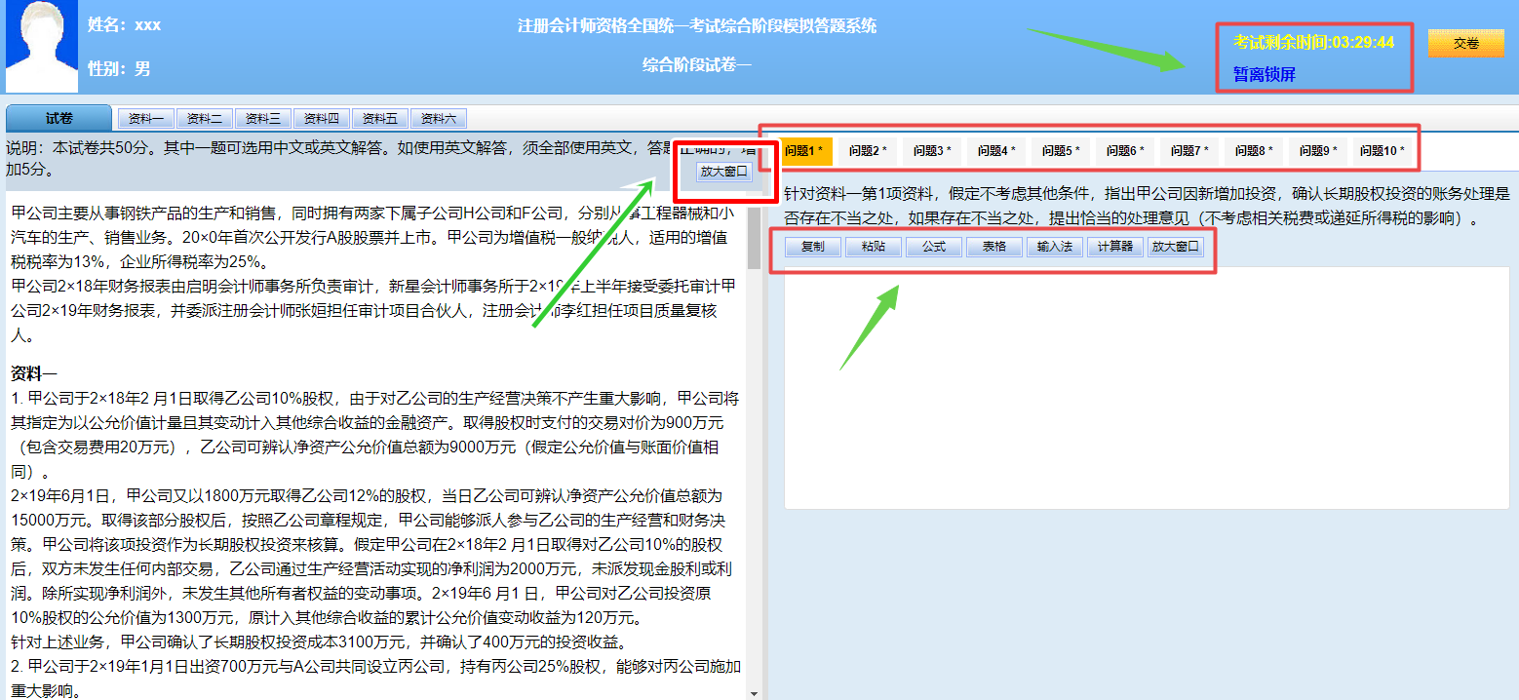Click the 粘贴 paste toolbar button
Image resolution: width=1519 pixels, height=700 pixels.
tap(874, 248)
